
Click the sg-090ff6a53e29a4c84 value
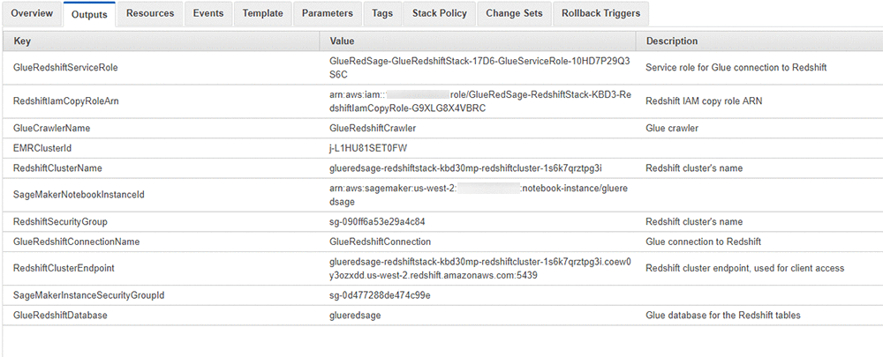coord(377,221)
